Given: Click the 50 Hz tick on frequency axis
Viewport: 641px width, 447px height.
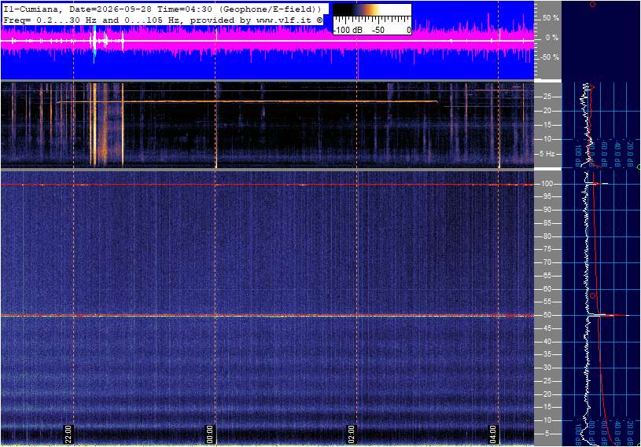Looking at the screenshot, I should [547, 315].
